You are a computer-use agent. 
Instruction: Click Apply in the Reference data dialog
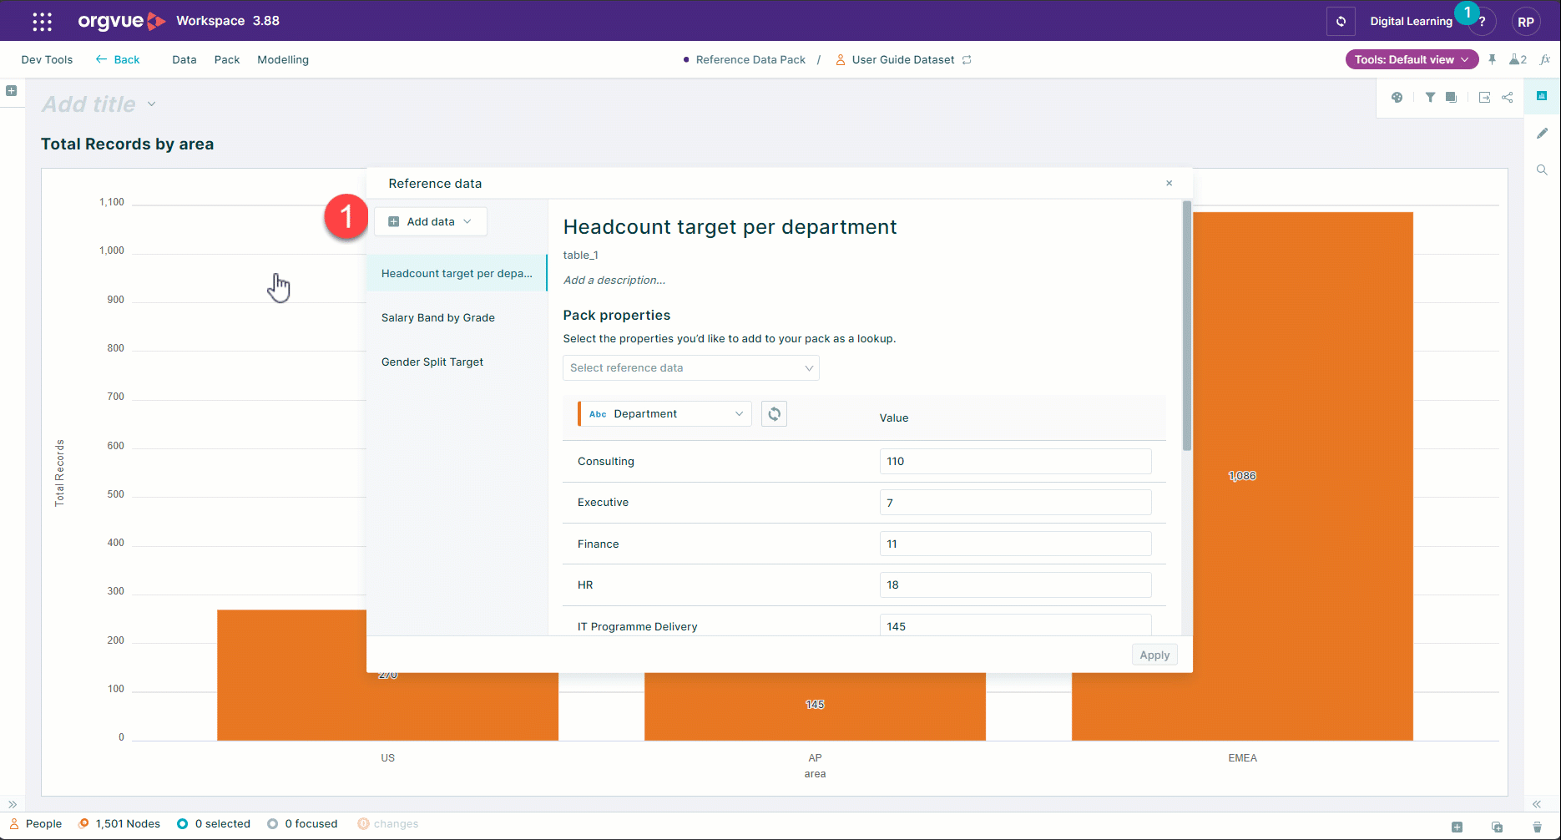(1154, 655)
